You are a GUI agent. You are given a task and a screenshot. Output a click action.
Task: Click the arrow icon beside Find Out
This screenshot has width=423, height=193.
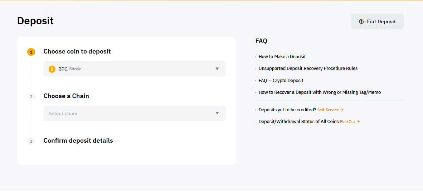tap(358, 122)
